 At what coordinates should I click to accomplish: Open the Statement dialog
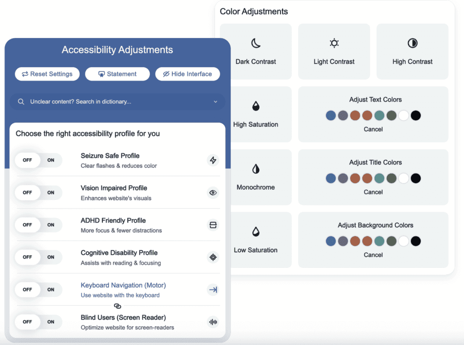pyautogui.click(x=117, y=74)
